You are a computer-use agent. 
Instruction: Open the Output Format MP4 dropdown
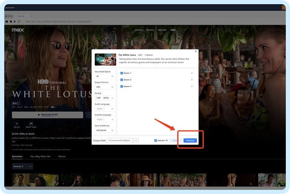[x=104, y=87]
